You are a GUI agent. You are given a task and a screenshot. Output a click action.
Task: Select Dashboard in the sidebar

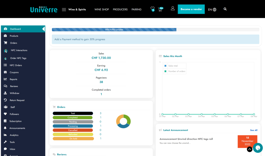click(x=23, y=29)
